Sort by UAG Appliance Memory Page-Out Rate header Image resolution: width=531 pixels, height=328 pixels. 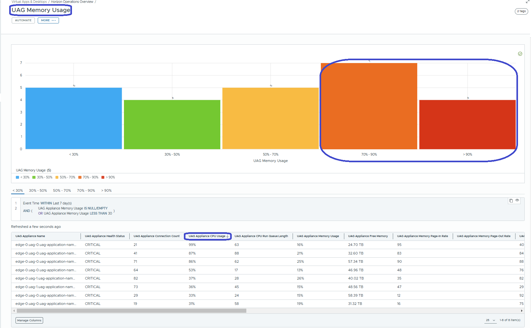(484, 236)
